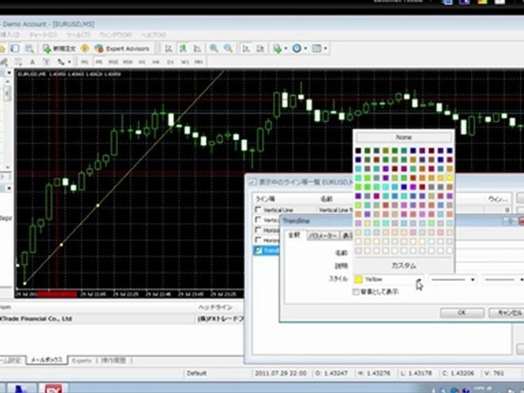This screenshot has width=524, height=393.
Task: Switch to H4 timeframe
Action: [x=156, y=62]
